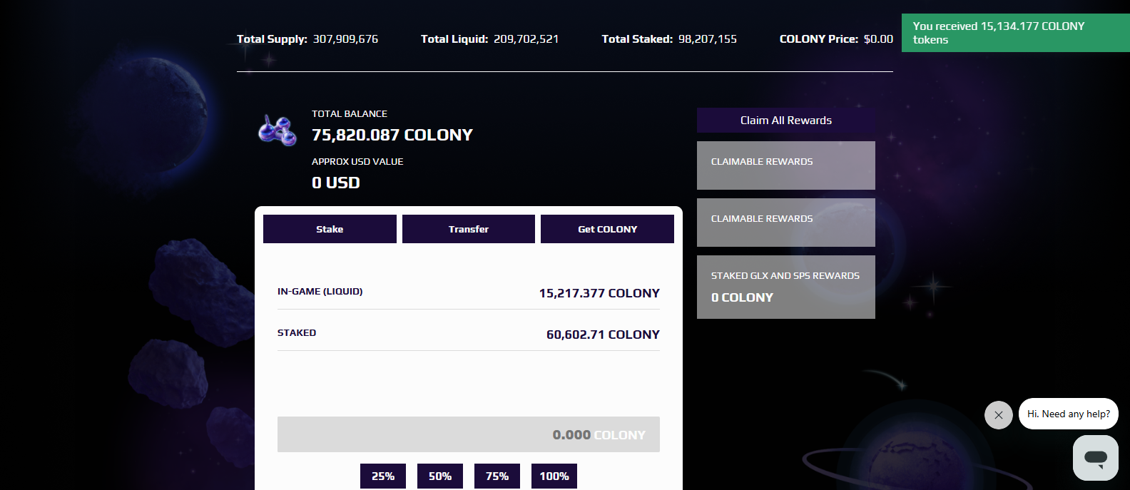Switch to the Stake tab
Screen dimensions: 1130x490
330,229
